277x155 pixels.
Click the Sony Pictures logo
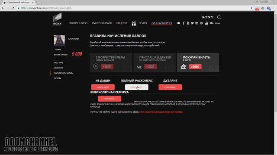(x=58, y=19)
